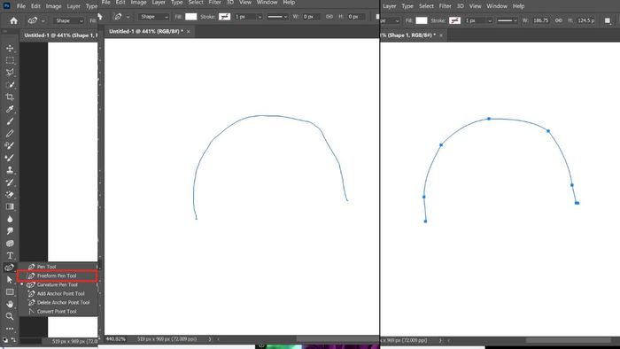
Task: Expand status bar arrow in middle window
Action: pyautogui.click(x=210, y=338)
